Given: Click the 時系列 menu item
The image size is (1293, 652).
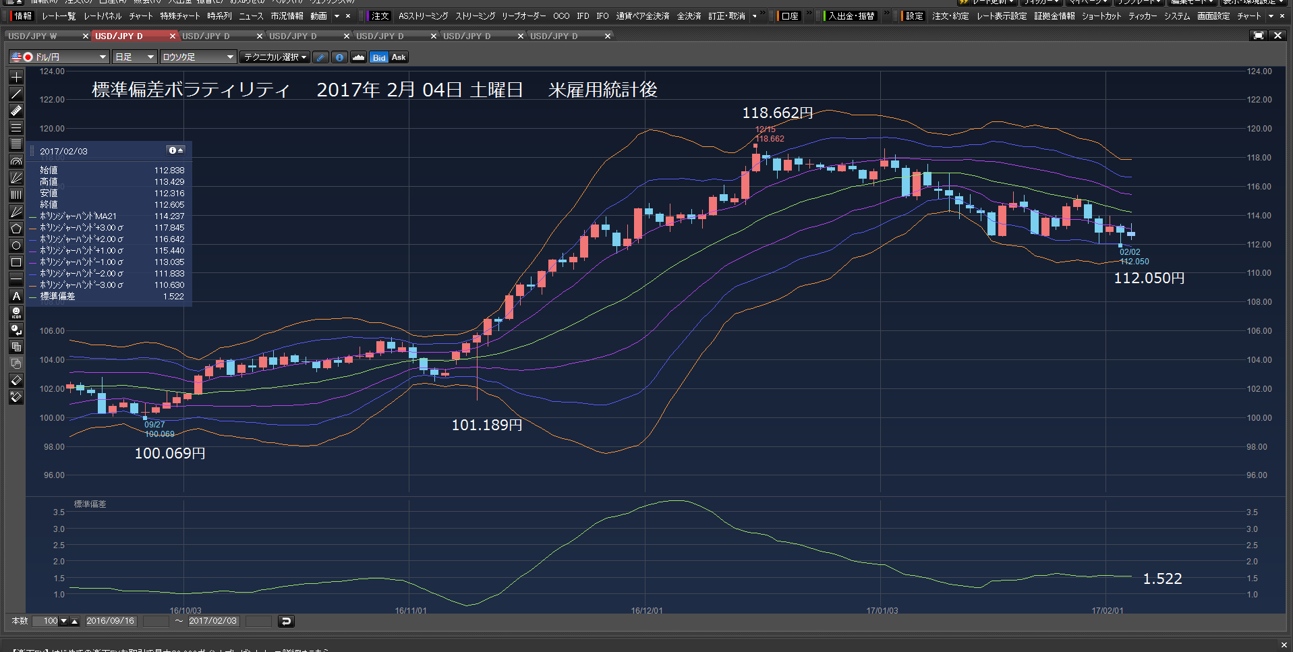Looking at the screenshot, I should tap(219, 16).
